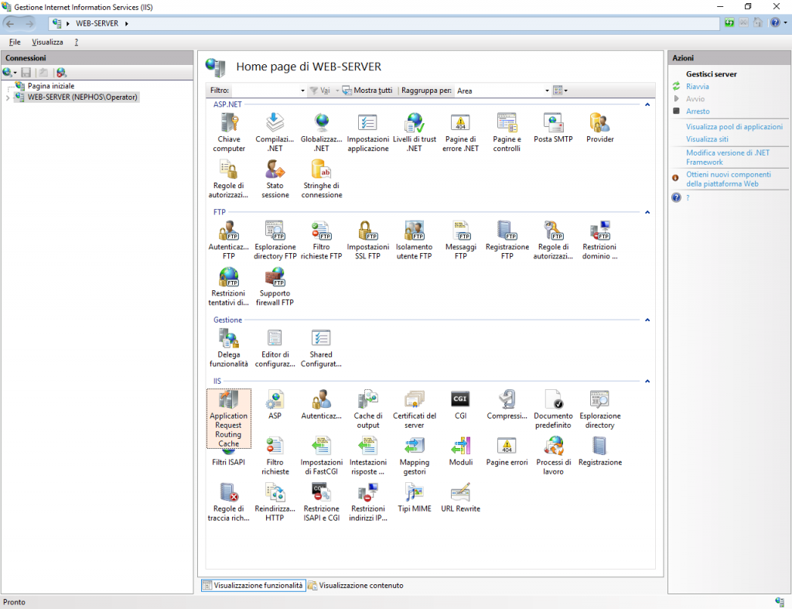The width and height of the screenshot is (792, 609).
Task: Switch to Visualizzazione funzionalità tab
Action: [253, 585]
